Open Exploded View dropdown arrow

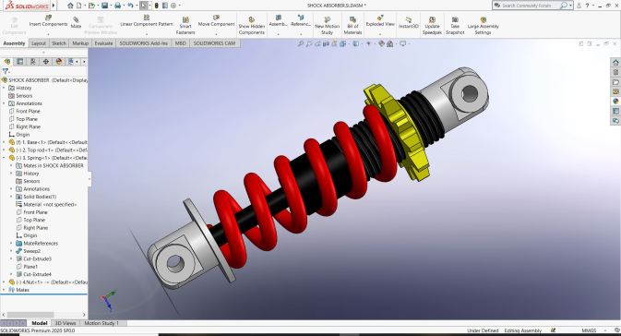pyautogui.click(x=380, y=33)
